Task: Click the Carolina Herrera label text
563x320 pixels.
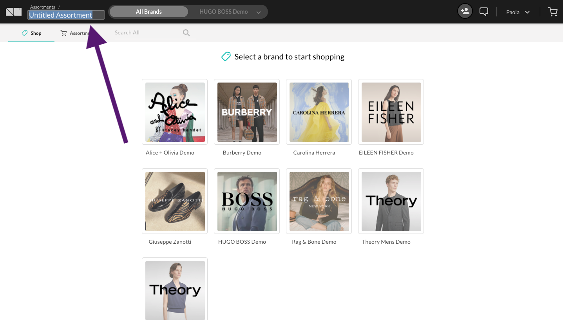Action: click(314, 153)
